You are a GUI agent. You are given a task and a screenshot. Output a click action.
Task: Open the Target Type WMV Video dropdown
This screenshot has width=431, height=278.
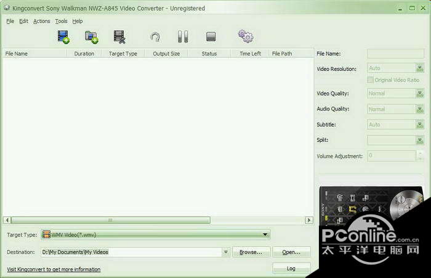tap(156, 234)
